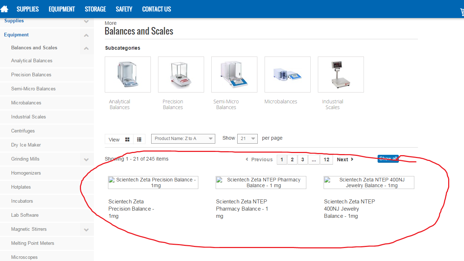Select Industrial Scales in sidebar
The height and width of the screenshot is (261, 464).
(x=28, y=117)
